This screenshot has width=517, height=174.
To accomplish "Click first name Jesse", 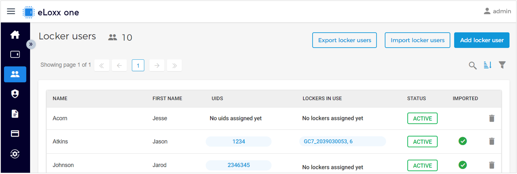I will (x=160, y=118).
